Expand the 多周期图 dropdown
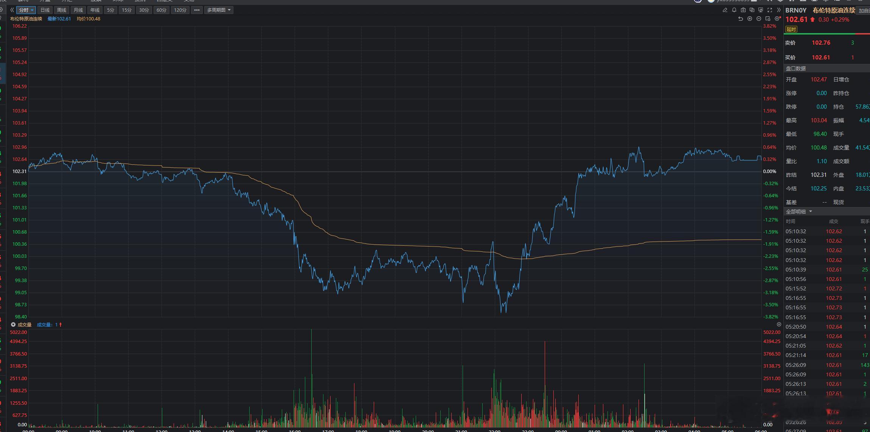The width and height of the screenshot is (870, 432). point(219,10)
